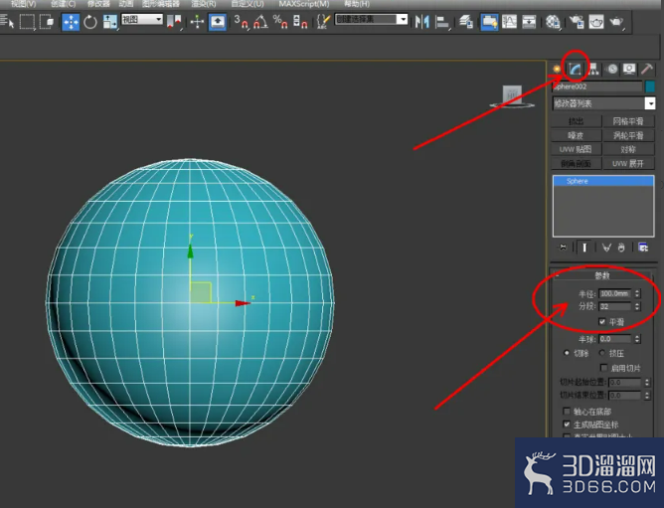Activate the Select and Move tool

(71, 22)
